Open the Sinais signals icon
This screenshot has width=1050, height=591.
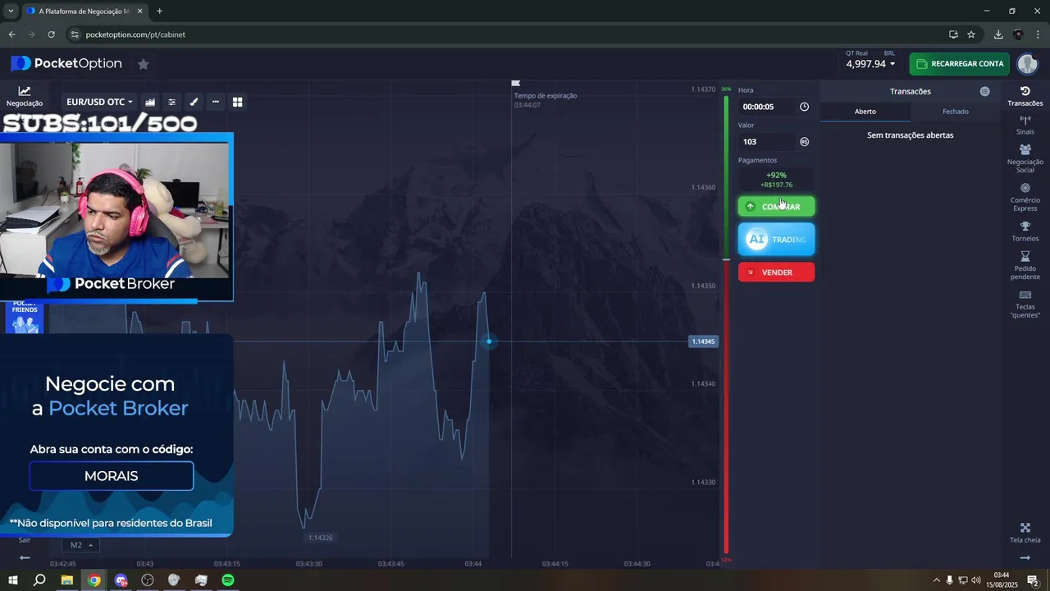point(1025,125)
